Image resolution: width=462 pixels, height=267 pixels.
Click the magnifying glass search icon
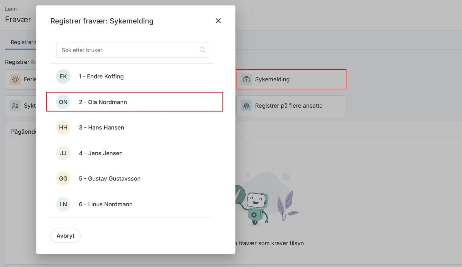pos(202,50)
